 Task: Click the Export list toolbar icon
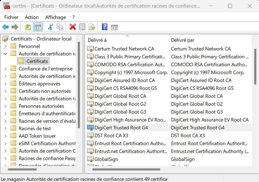[92, 27]
